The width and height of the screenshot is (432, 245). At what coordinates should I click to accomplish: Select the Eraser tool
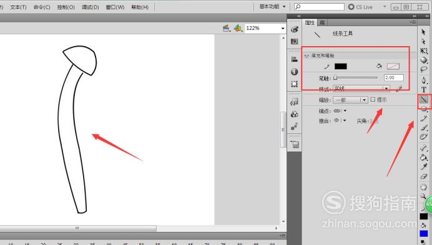(424, 176)
